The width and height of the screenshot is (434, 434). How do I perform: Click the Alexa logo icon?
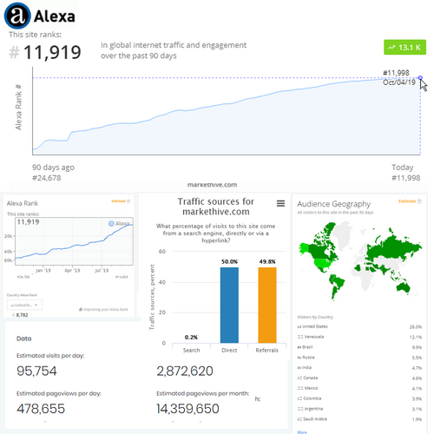tap(17, 16)
